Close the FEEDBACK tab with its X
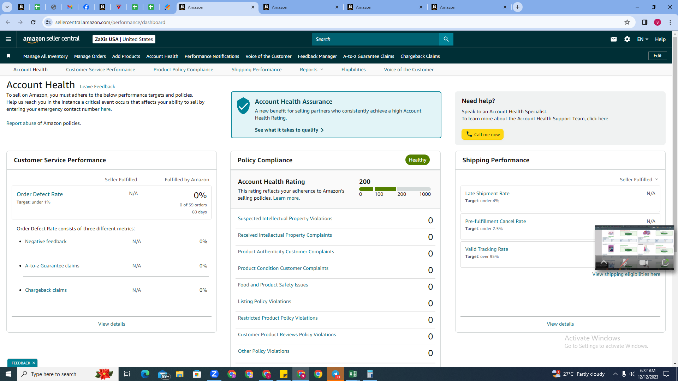 pos(34,363)
